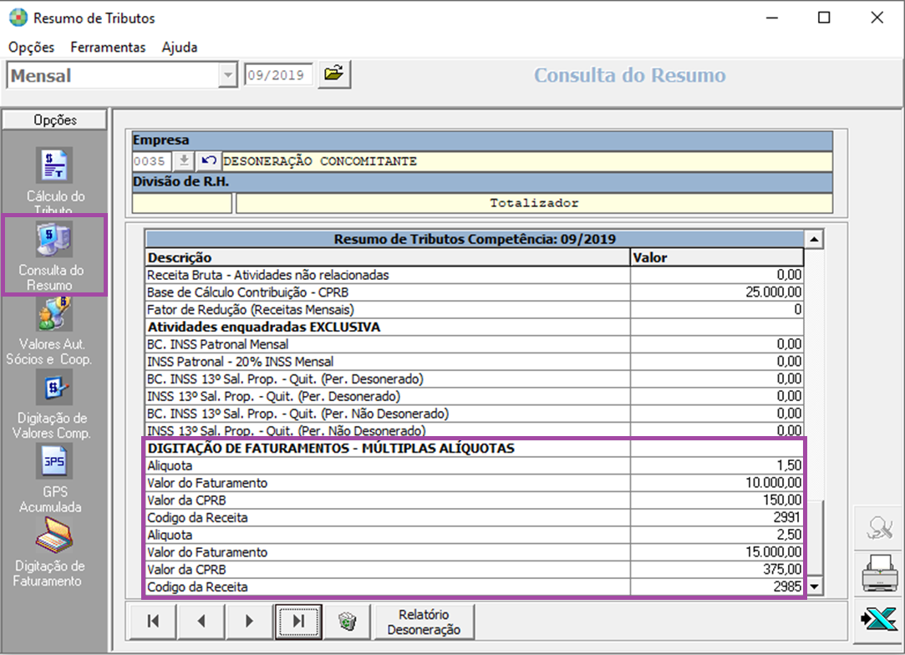Go to last record
This screenshot has height=655, width=905.
[x=298, y=621]
